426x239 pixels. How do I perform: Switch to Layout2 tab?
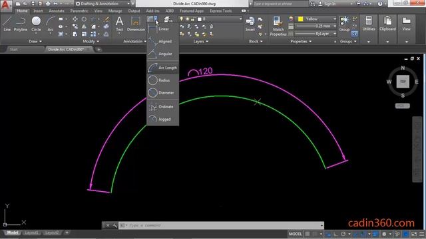coord(52,232)
